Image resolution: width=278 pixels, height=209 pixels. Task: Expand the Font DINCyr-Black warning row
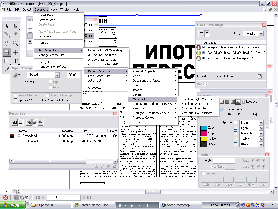click(203, 53)
